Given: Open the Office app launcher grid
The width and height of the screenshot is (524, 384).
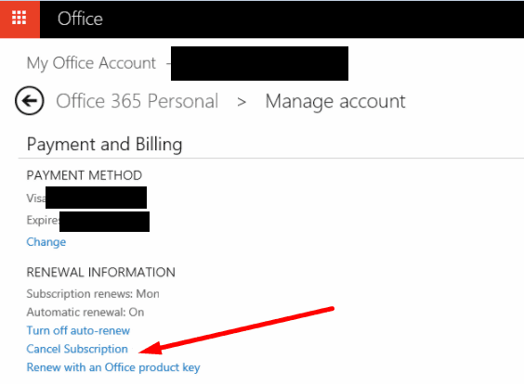Looking at the screenshot, I should coord(20,19).
